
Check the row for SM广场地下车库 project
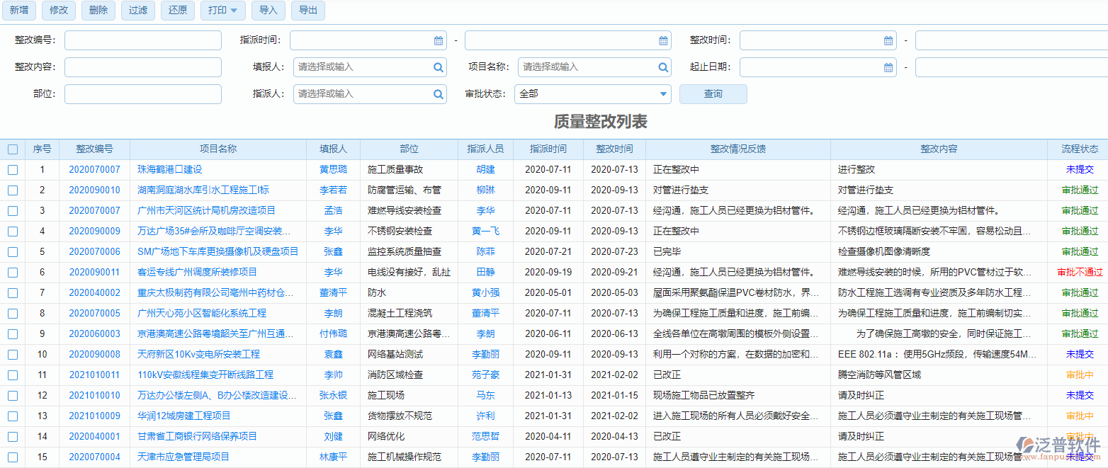pos(12,251)
